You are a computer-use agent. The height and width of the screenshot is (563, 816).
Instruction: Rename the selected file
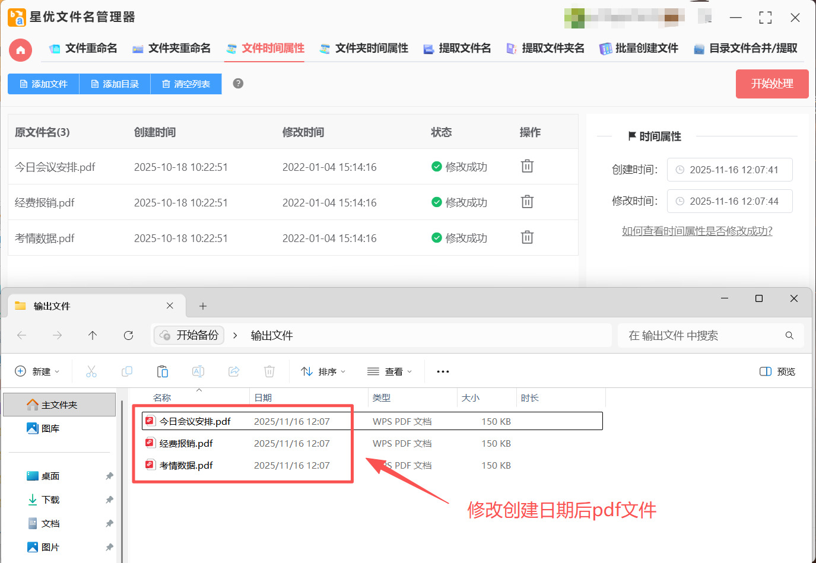(x=198, y=371)
